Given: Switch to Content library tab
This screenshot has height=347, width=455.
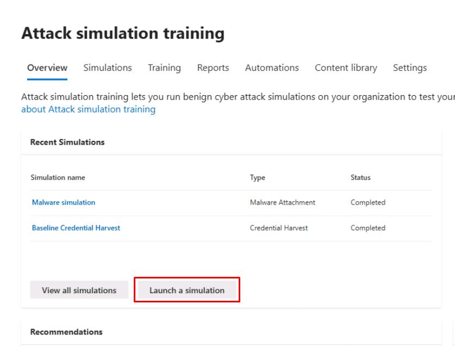Looking at the screenshot, I should [346, 68].
